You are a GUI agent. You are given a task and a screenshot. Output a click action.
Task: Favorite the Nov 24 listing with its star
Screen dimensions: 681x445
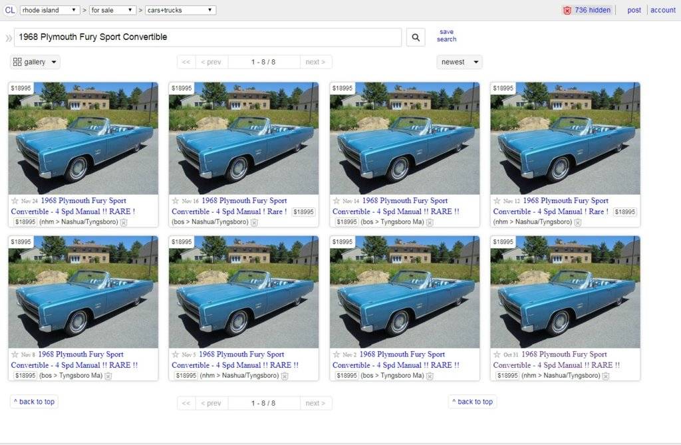pos(15,200)
